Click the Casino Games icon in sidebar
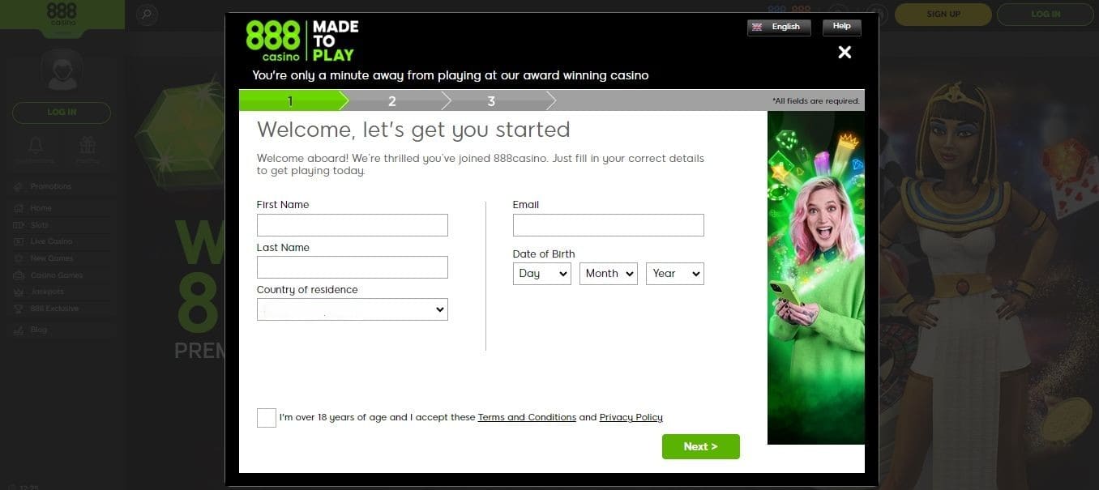 point(19,275)
